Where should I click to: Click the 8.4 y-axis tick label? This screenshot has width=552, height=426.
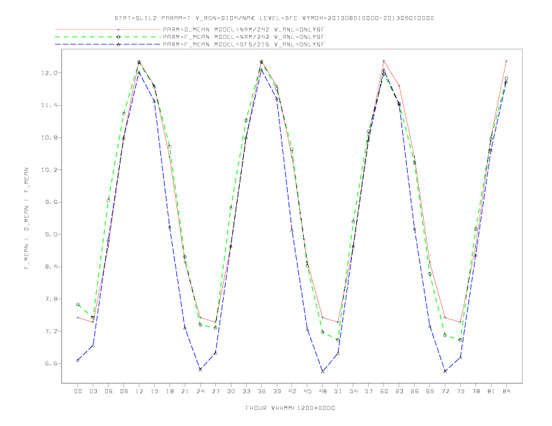click(51, 267)
